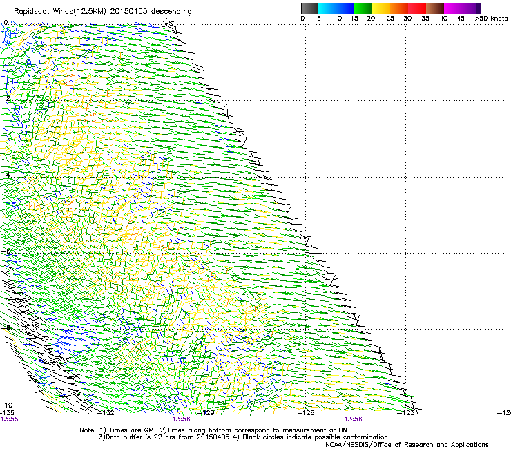The width and height of the screenshot is (511, 449).
Task: Click the "-4" latitude axis label
Action: point(6,175)
